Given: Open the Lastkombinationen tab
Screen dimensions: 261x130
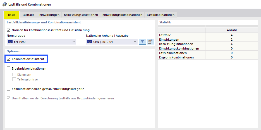Looking at the screenshot, I should [x=161, y=15].
